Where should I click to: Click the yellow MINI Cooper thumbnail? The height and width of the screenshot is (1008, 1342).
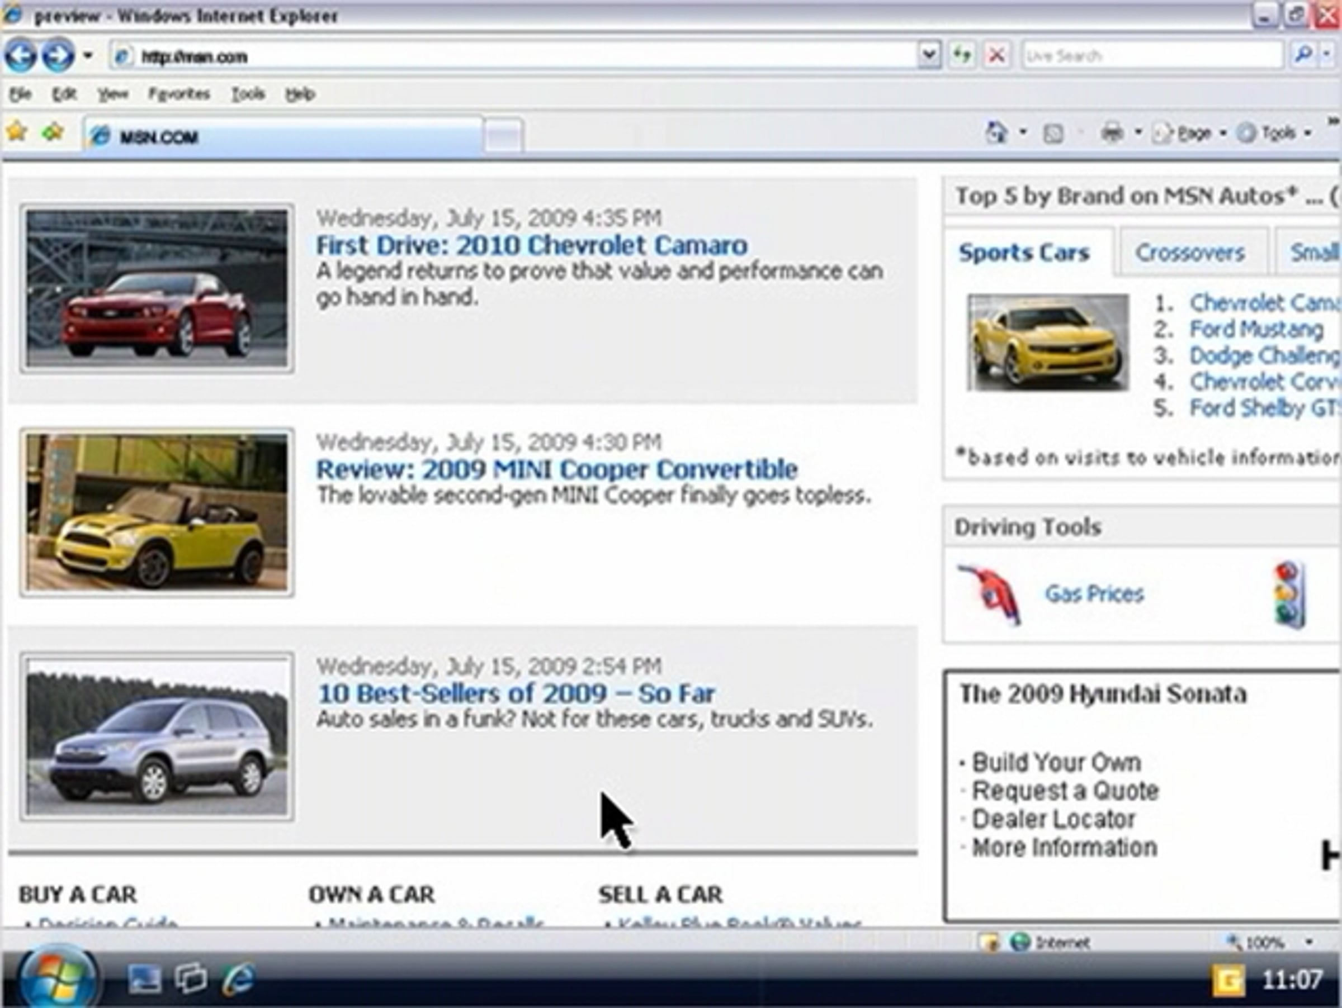pos(157,513)
